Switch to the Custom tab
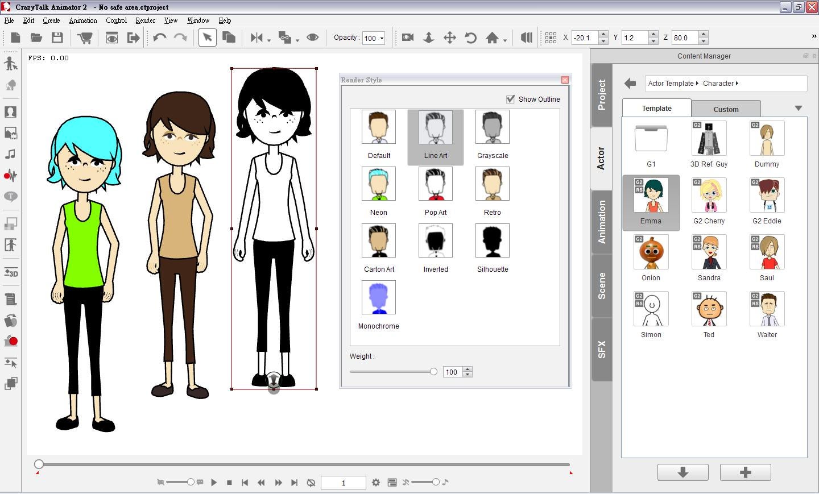The height and width of the screenshot is (494, 819). (x=726, y=109)
